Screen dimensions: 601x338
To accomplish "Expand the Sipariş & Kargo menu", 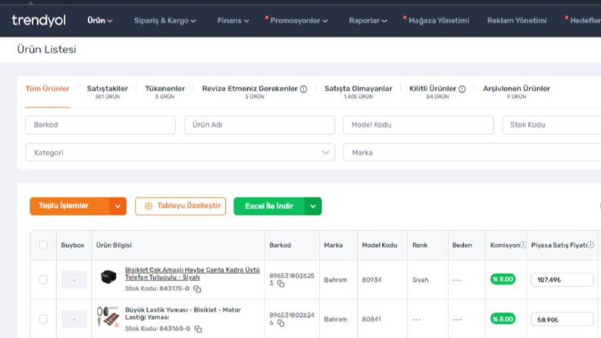I will (x=164, y=20).
